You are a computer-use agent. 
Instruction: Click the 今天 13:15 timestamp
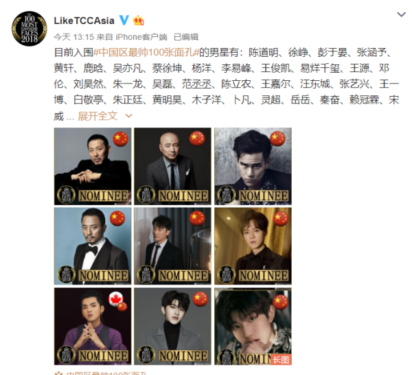73,37
